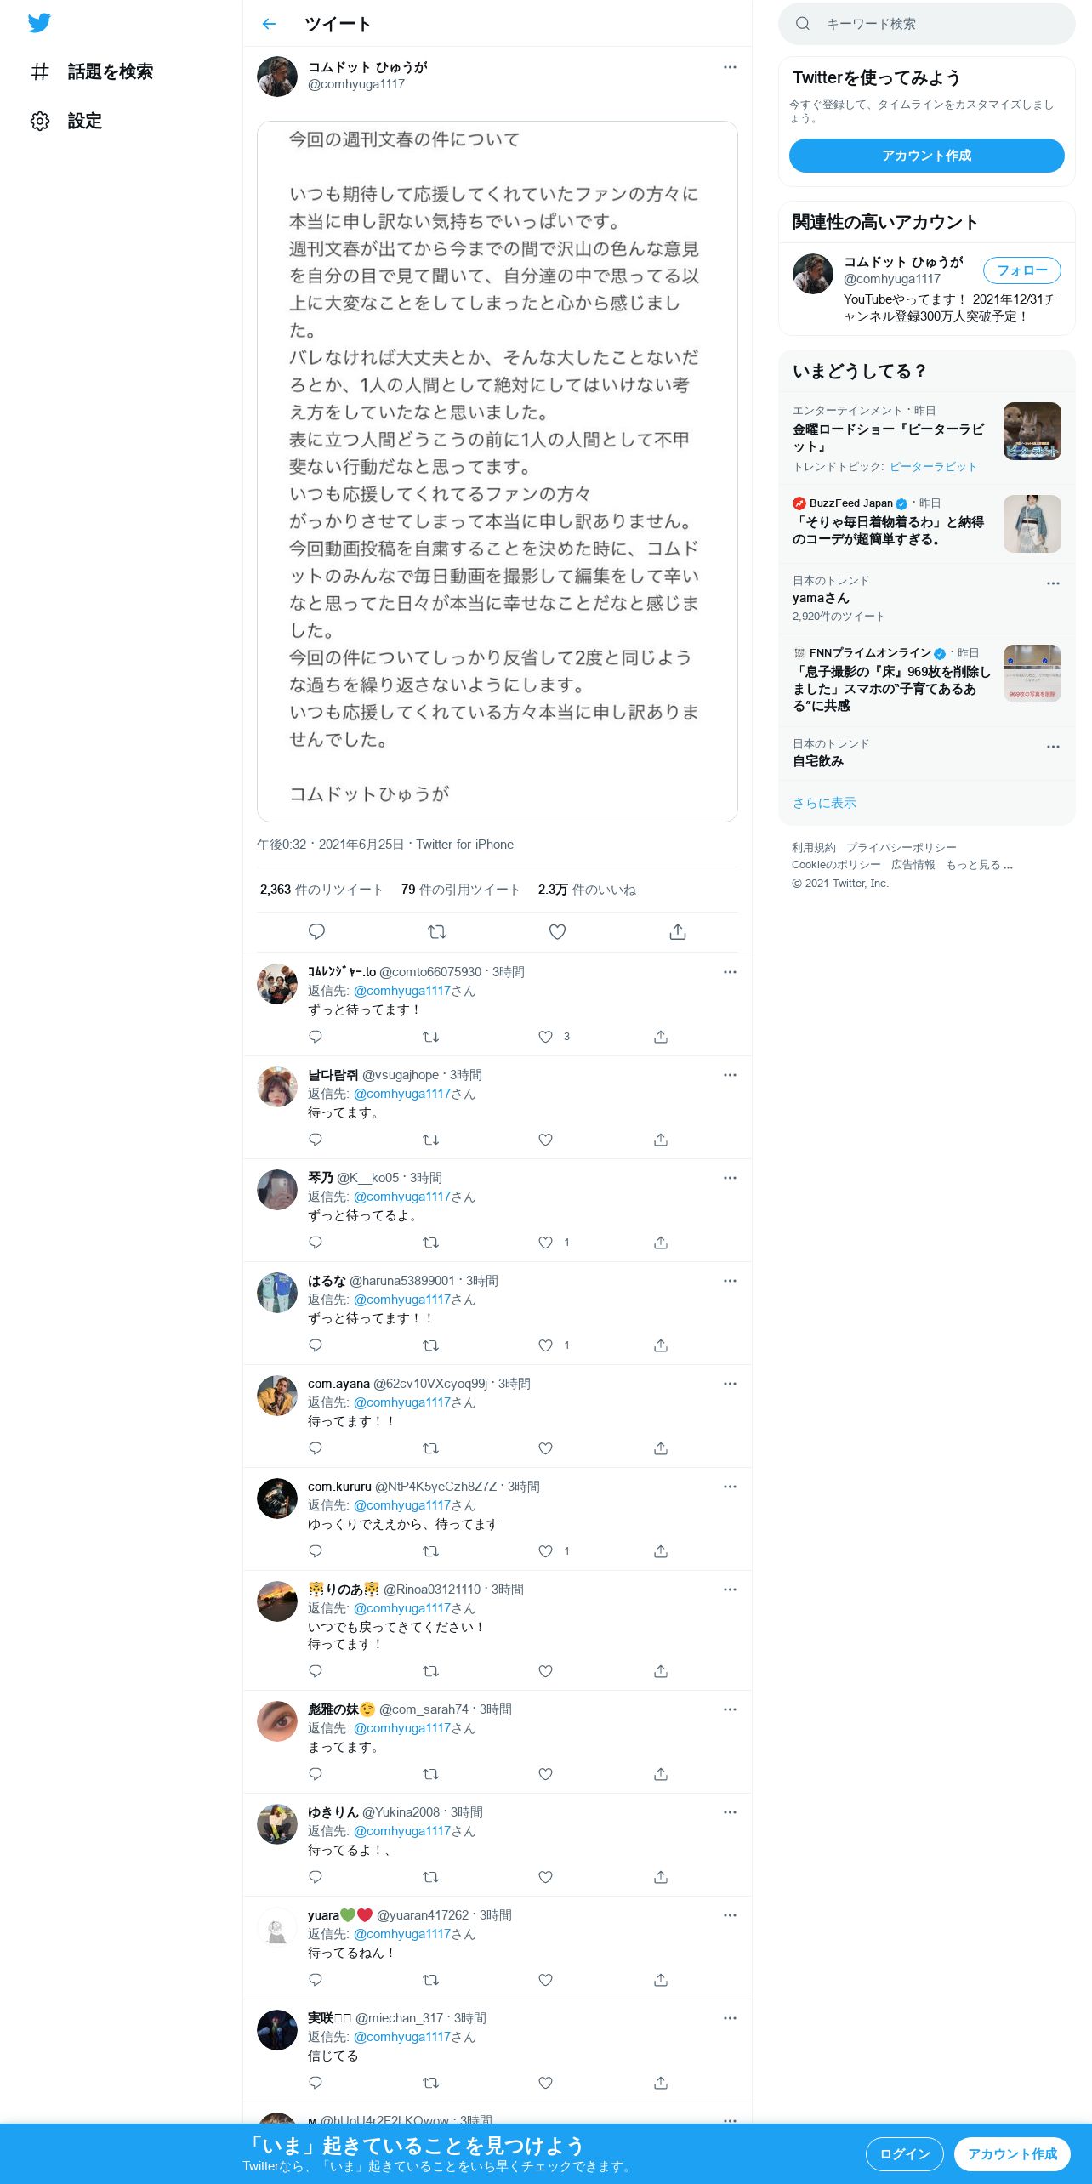The image size is (1092, 2184).
Task: Click reply icon under the main tweet
Action: tap(316, 931)
